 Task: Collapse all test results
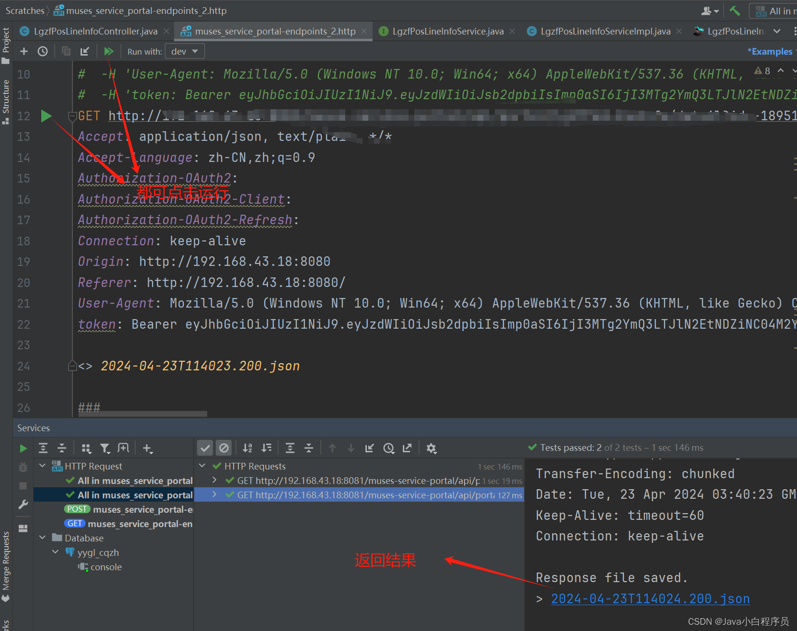[x=309, y=448]
